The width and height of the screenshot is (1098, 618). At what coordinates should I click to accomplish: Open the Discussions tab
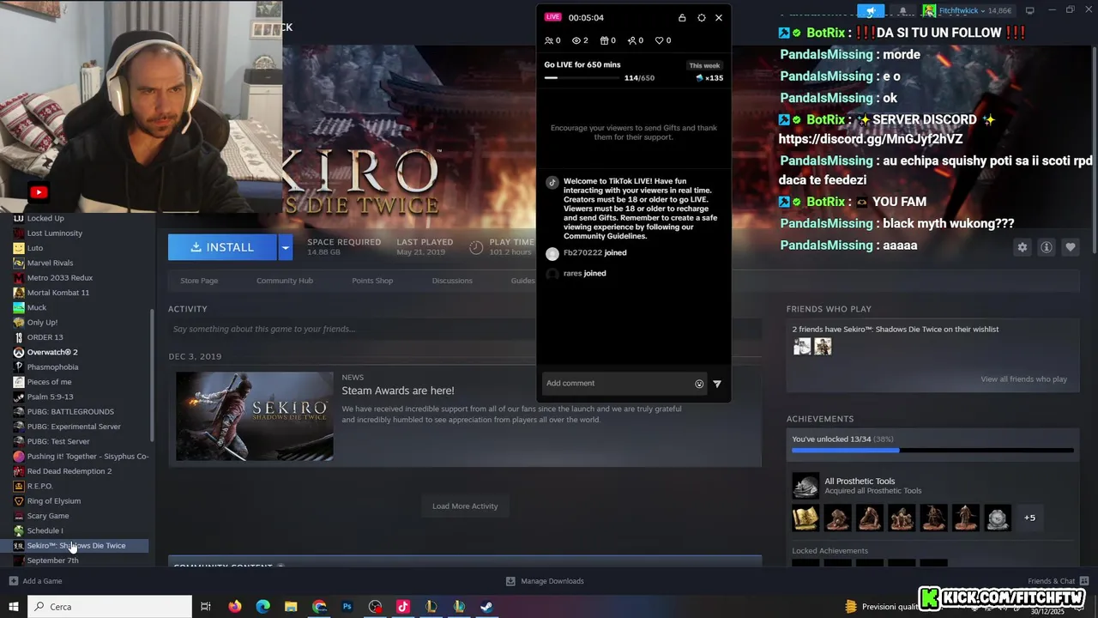(452, 281)
